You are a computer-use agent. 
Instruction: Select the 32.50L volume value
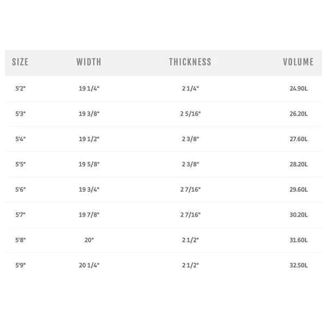pos(299,265)
